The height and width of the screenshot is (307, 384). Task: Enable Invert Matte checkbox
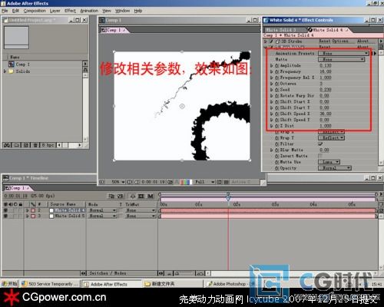coord(320,156)
